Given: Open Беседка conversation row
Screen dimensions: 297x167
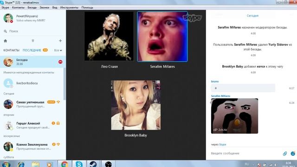Looking at the screenshot, I should 33,62.
